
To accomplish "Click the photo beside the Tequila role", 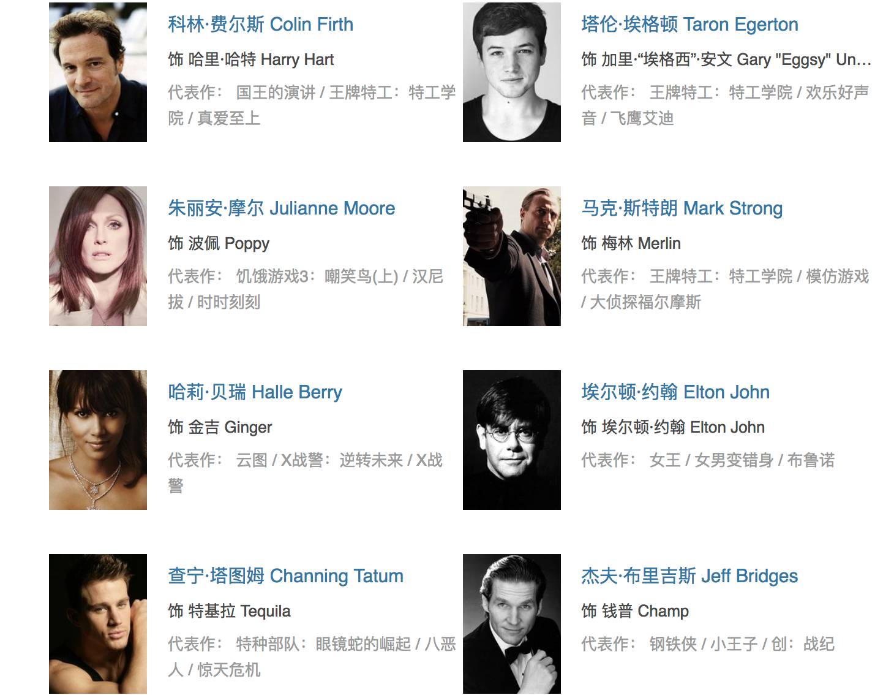I will click(98, 624).
